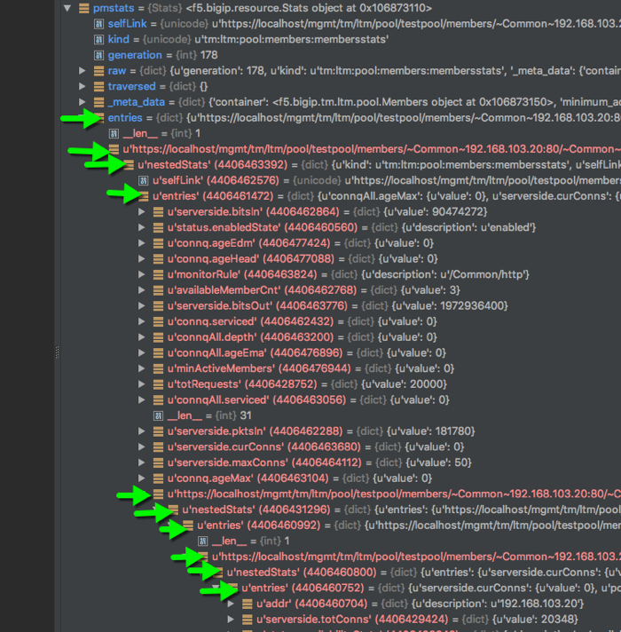Select the u'entries' (4406461472) row
This screenshot has height=632, width=621.
[x=386, y=196]
